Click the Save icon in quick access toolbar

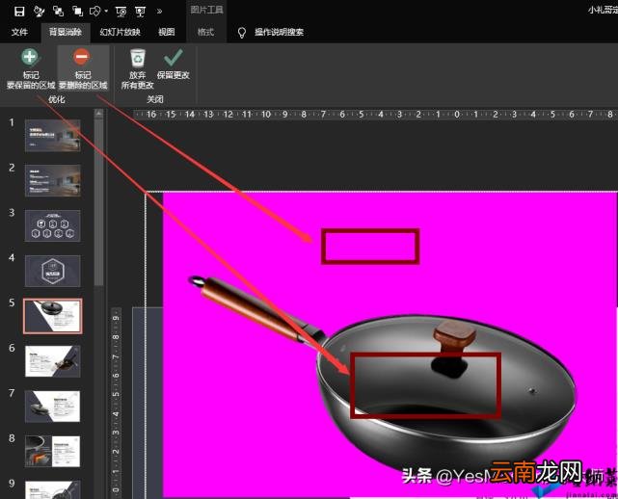(19, 12)
